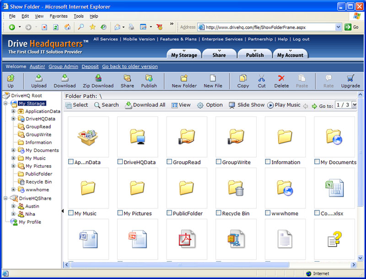
Task: Click Go back to older version link
Action: pos(130,67)
